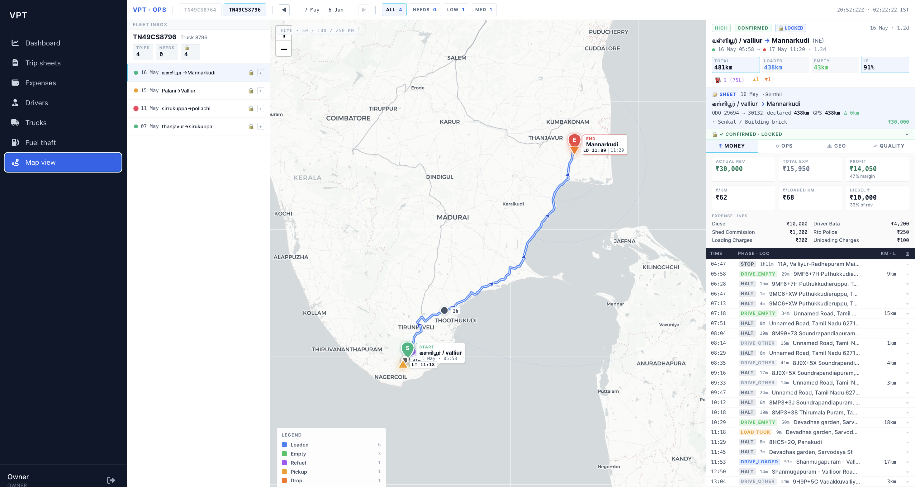Viewport: 915px width, 487px height.
Task: Go to previous date range arrow
Action: (x=284, y=10)
